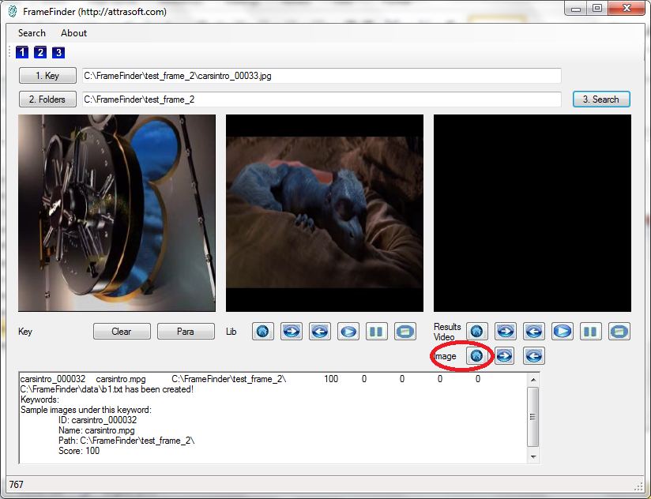Viewport: 651px width, 499px height.
Task: Click the Clear button
Action: click(x=122, y=332)
